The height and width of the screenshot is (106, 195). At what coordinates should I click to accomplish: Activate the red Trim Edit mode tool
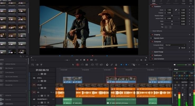[78, 65]
